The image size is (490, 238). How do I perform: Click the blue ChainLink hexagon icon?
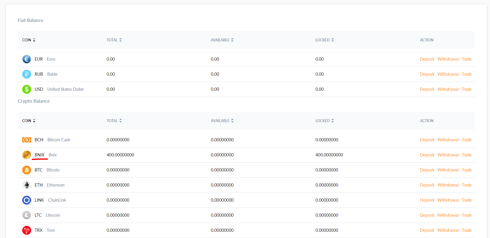click(x=27, y=200)
